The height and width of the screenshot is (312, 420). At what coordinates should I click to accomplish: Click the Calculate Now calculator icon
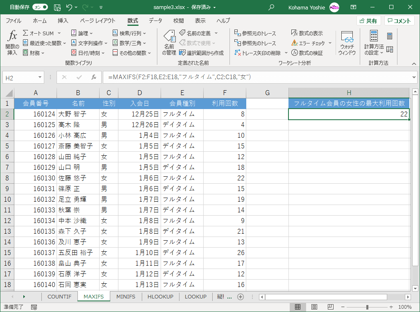tap(390, 36)
